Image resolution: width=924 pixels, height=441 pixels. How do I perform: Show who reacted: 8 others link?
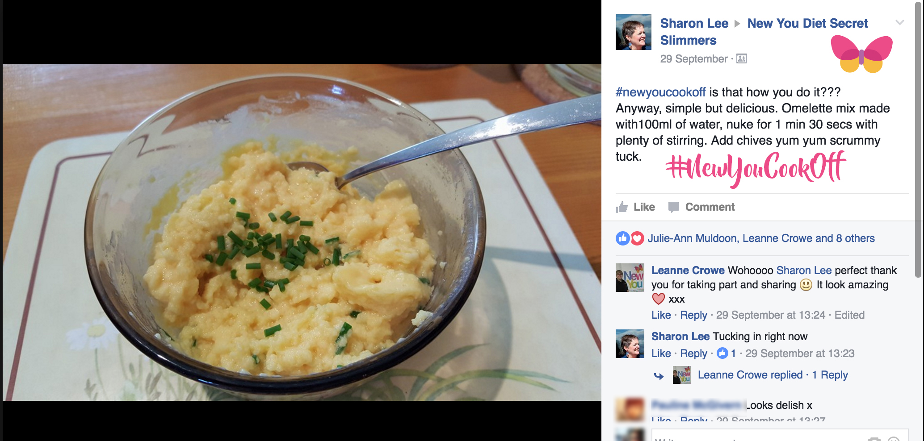(x=855, y=238)
